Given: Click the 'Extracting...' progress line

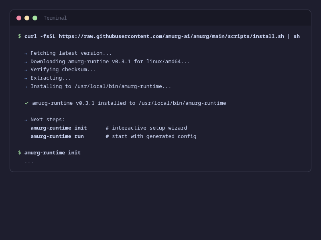Looking at the screenshot, I should pyautogui.click(x=51, y=78).
